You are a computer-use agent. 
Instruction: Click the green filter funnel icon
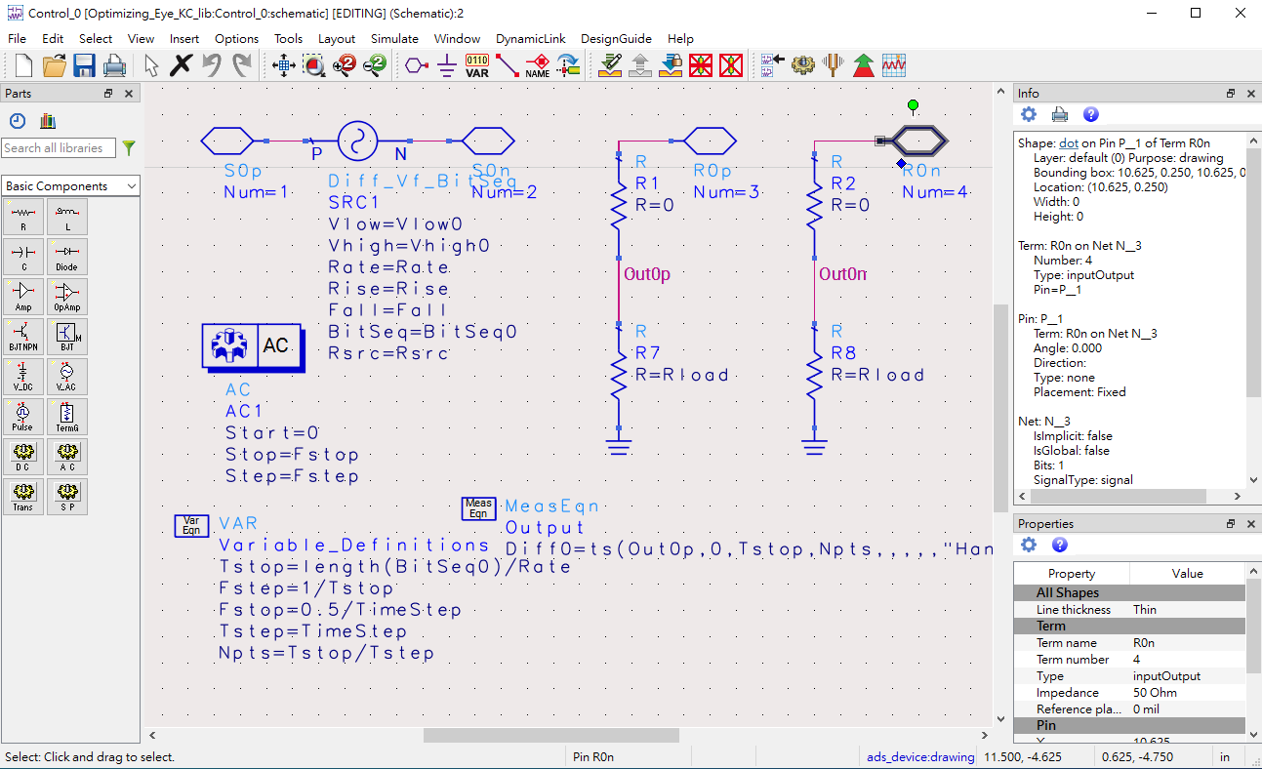(129, 148)
